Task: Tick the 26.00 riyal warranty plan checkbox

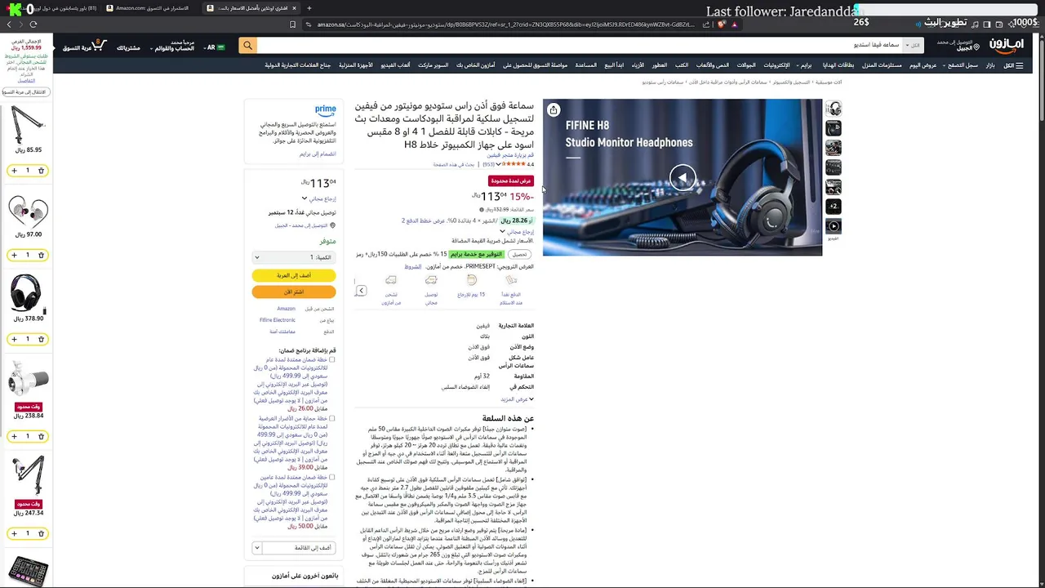Action: pos(331,359)
